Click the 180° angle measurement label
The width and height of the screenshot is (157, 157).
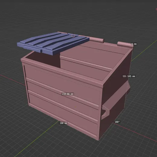click(117, 122)
